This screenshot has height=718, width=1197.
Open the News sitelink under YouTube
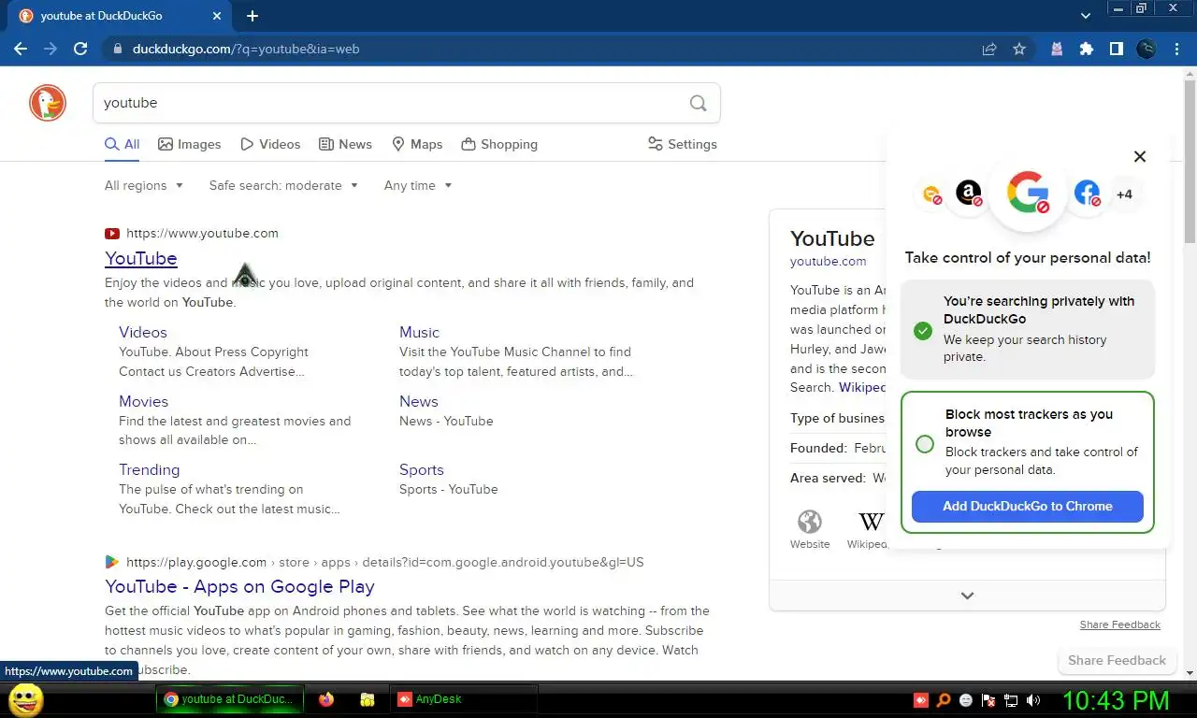419,401
